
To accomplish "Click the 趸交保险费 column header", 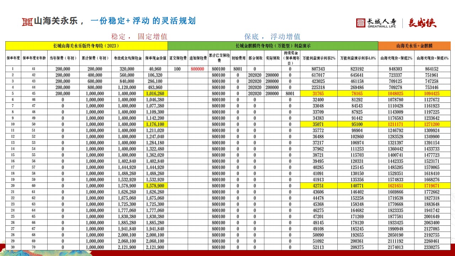I will pyautogui.click(x=178, y=58).
